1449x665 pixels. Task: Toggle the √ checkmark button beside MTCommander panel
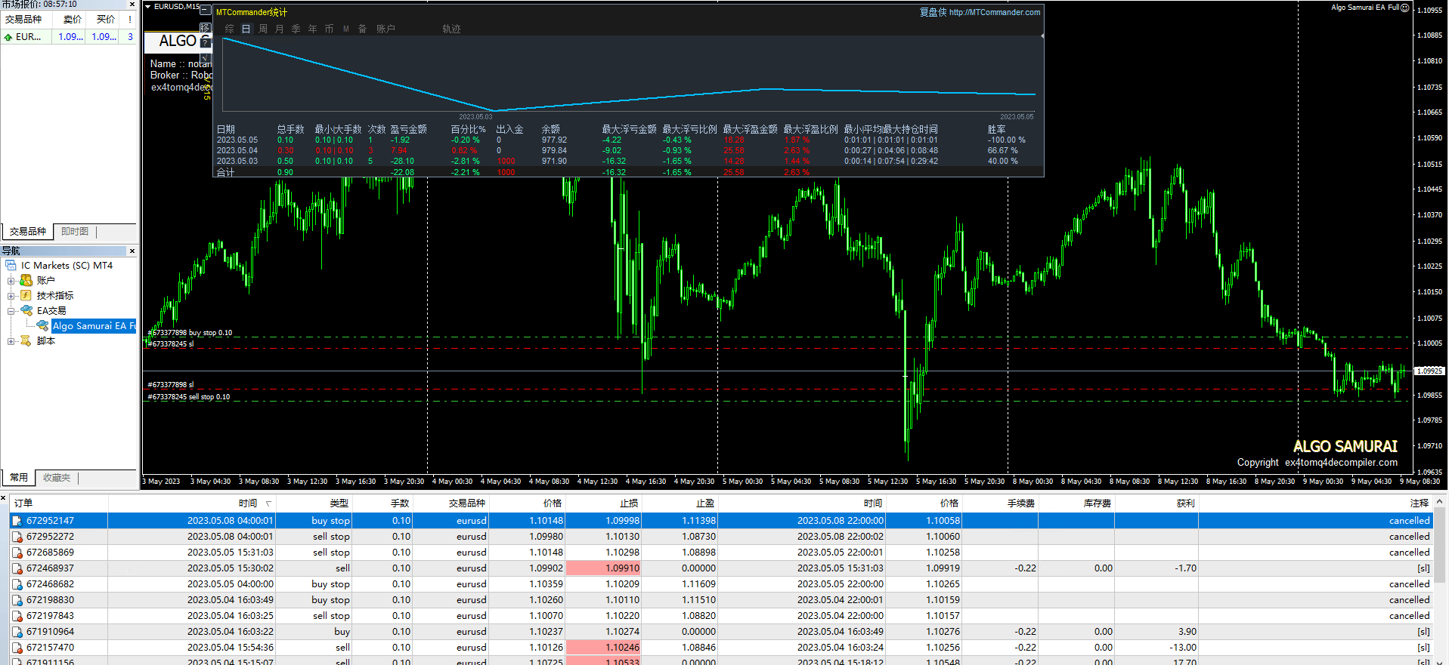click(205, 57)
